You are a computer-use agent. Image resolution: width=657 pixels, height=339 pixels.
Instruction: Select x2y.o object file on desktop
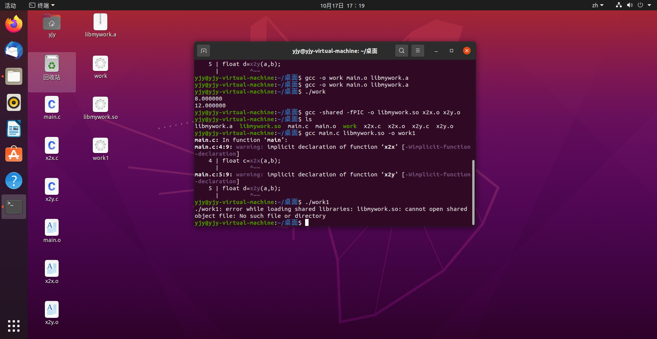(x=52, y=313)
